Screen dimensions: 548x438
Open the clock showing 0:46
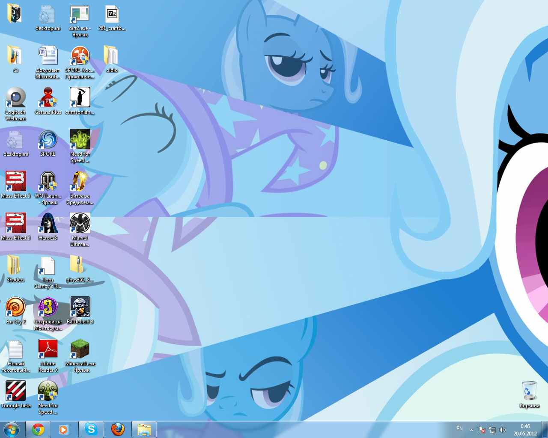pyautogui.click(x=525, y=430)
